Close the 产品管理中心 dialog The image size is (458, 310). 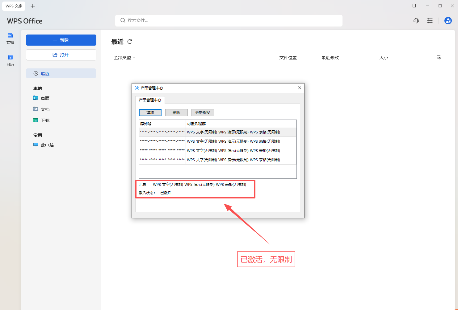(299, 88)
